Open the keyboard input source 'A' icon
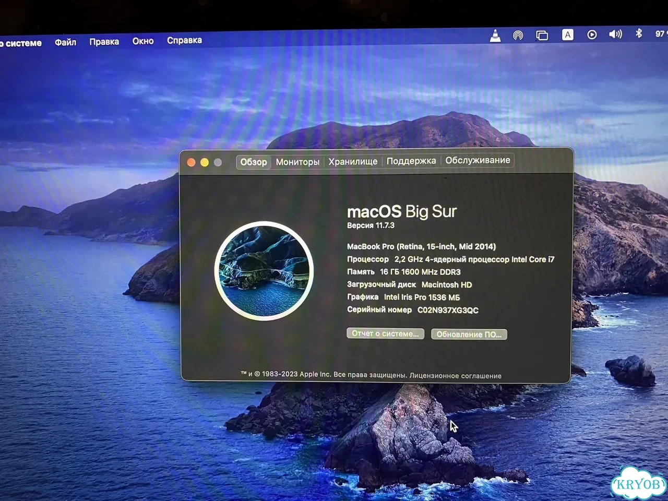668x501 pixels. point(567,35)
